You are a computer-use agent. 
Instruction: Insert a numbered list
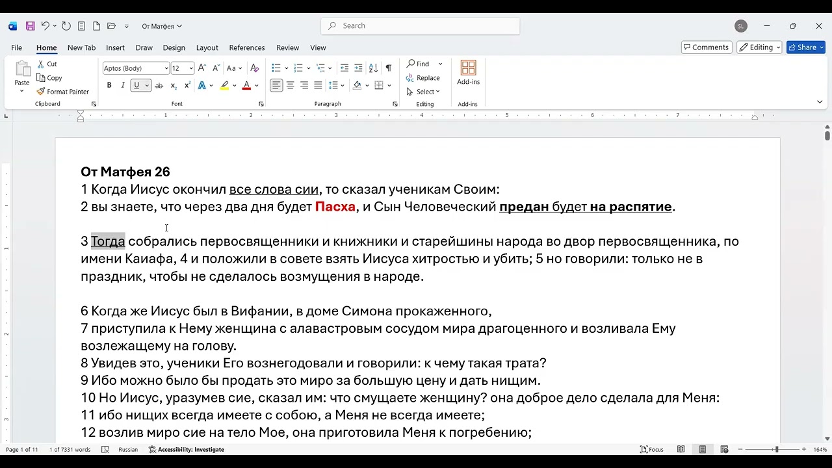click(x=298, y=68)
